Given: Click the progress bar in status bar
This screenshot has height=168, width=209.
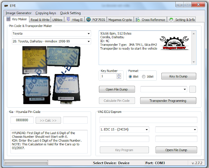Looking at the screenshot, I should pos(26,163).
